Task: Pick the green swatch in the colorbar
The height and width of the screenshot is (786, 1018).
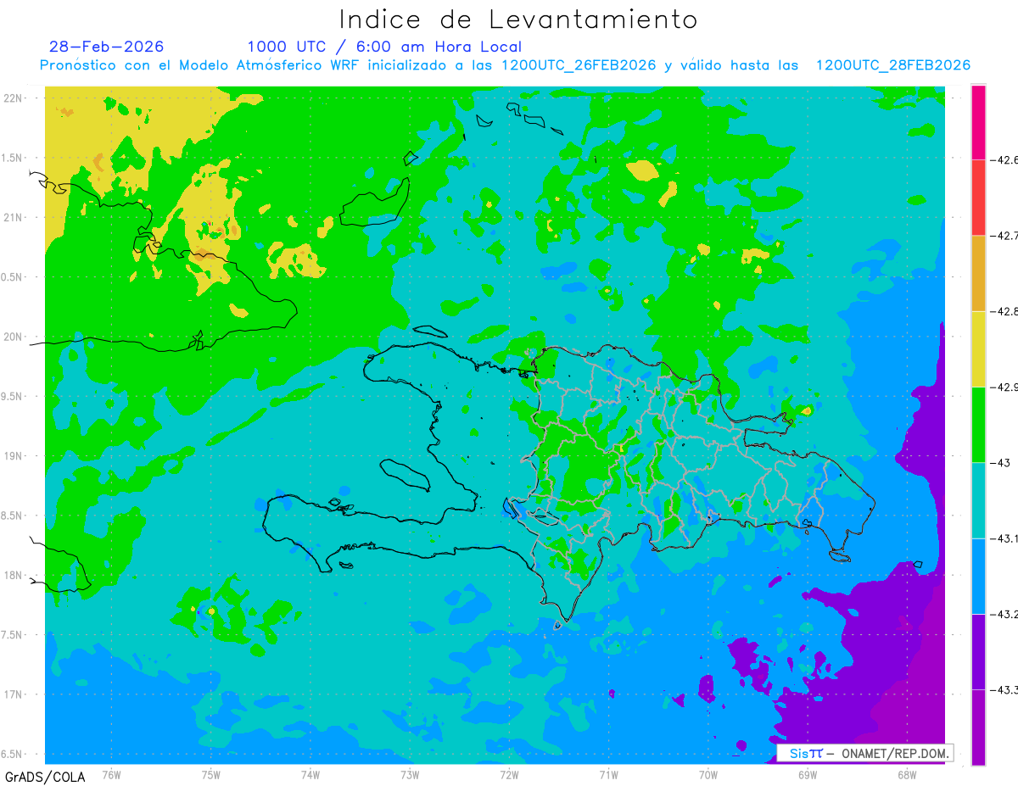Action: tap(978, 425)
